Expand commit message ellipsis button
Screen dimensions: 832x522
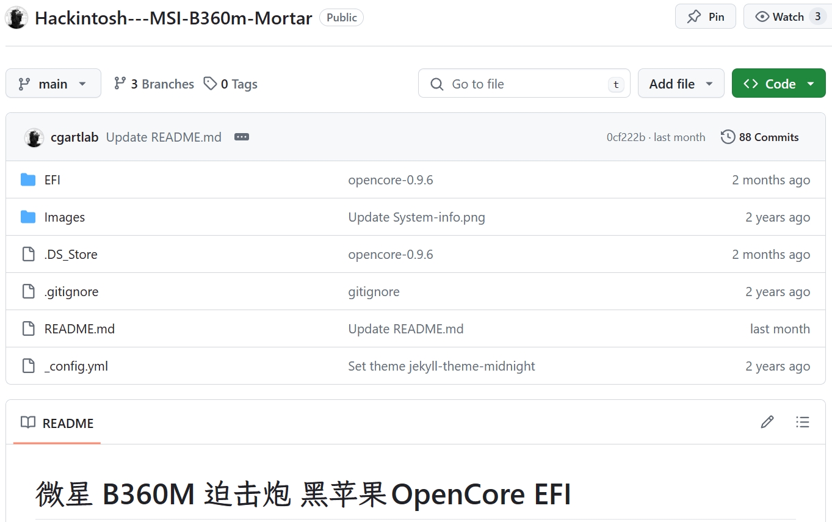241,137
